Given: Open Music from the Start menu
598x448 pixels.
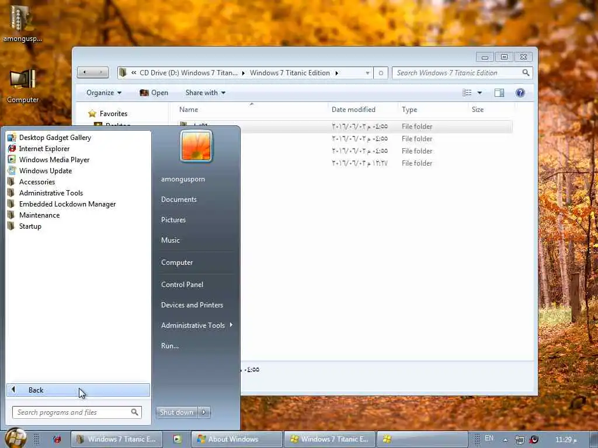Looking at the screenshot, I should point(171,240).
